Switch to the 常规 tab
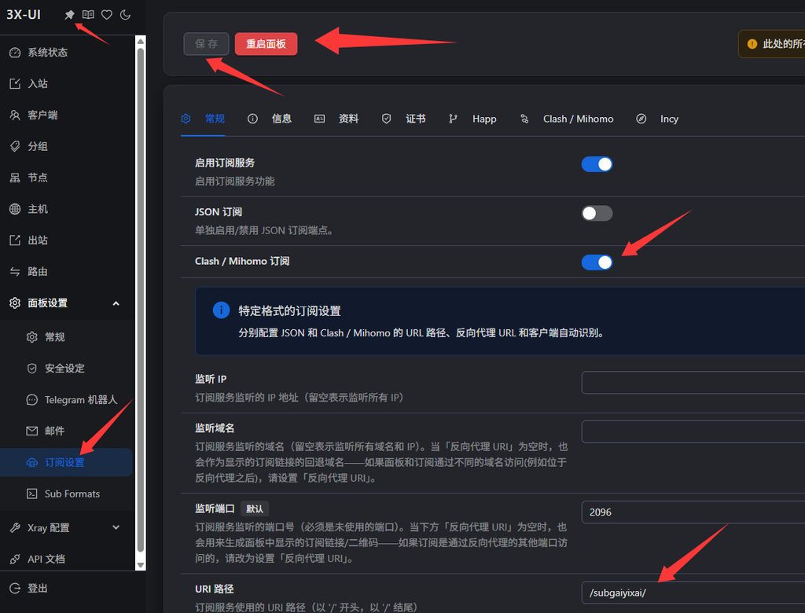This screenshot has height=613, width=805. pyautogui.click(x=203, y=119)
